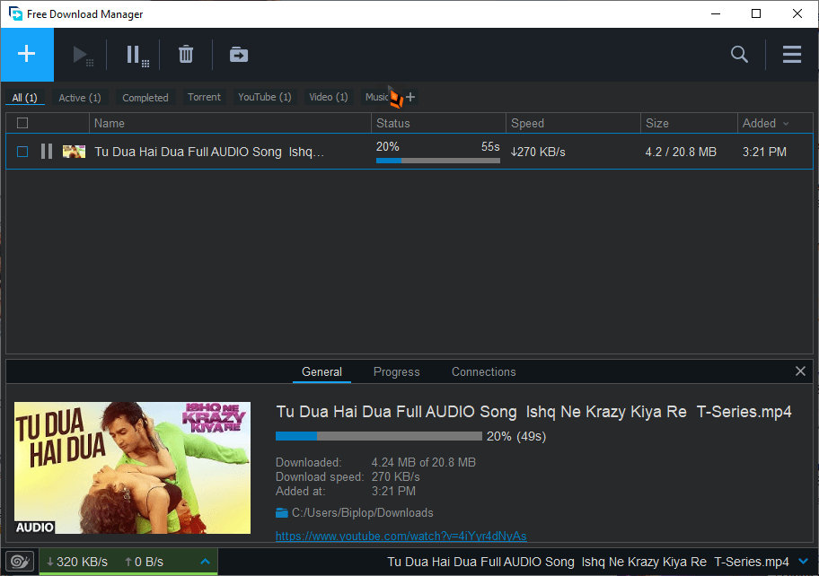Open search with the magnifier icon
This screenshot has height=576, width=819.
pyautogui.click(x=739, y=54)
